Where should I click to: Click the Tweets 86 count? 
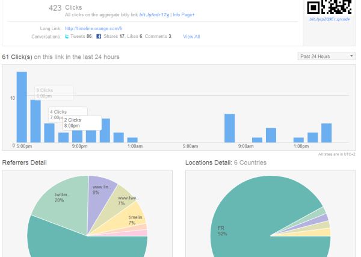81,36
